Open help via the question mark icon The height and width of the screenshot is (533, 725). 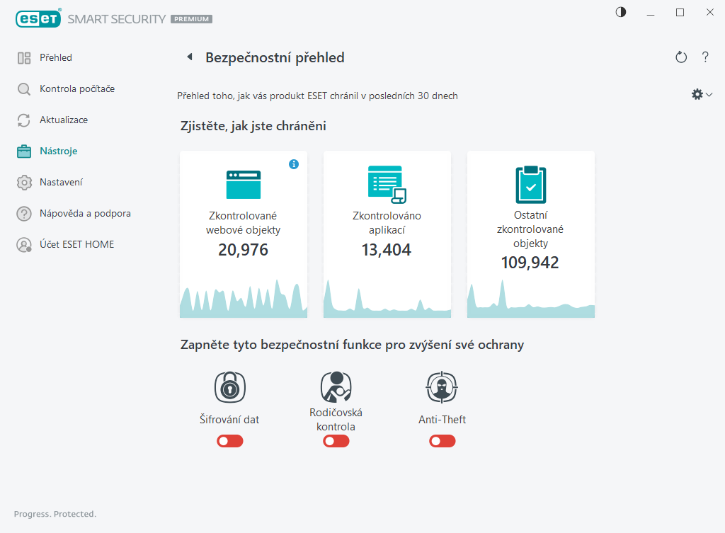click(x=705, y=57)
